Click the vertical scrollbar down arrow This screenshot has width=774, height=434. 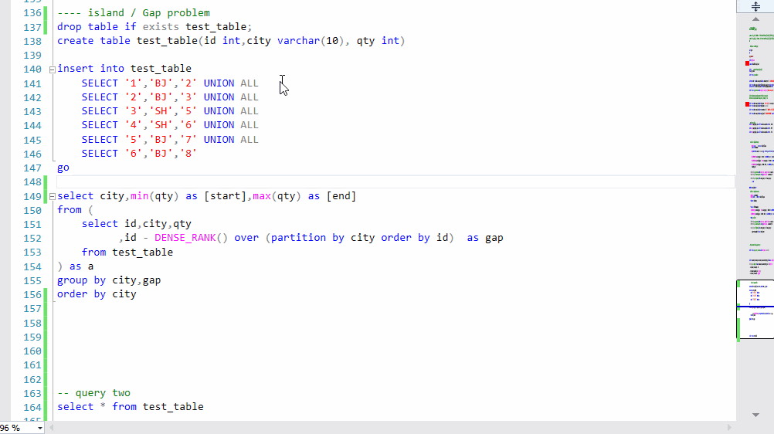coord(755,415)
